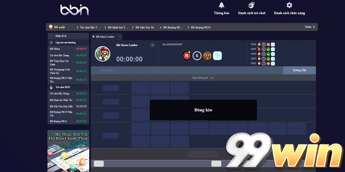
Task: Click the bbin logo
Action: [x=74, y=10]
